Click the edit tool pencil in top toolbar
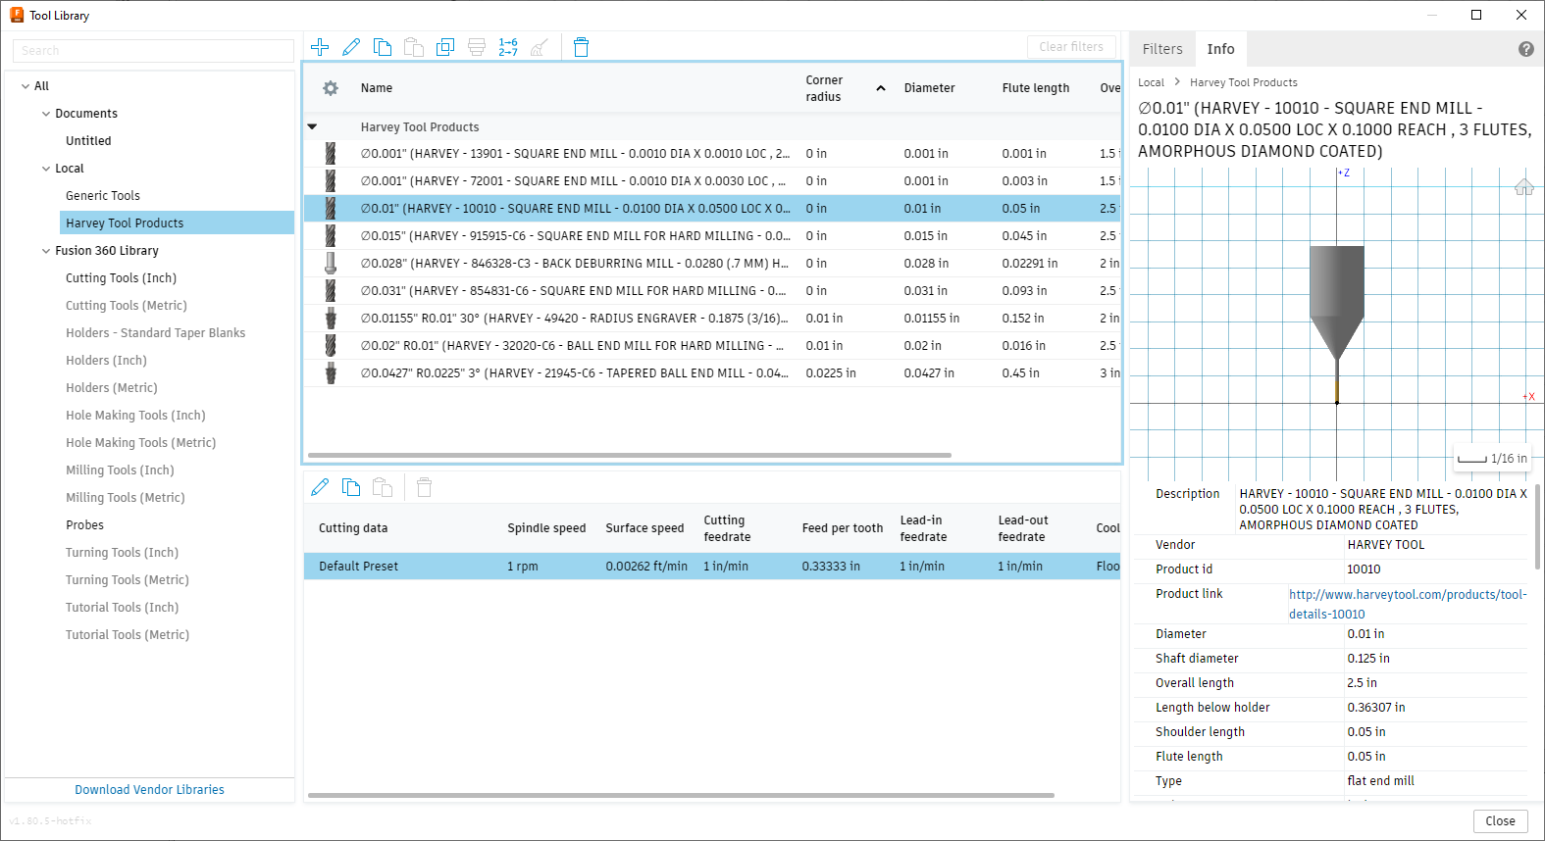This screenshot has height=841, width=1545. tap(351, 47)
